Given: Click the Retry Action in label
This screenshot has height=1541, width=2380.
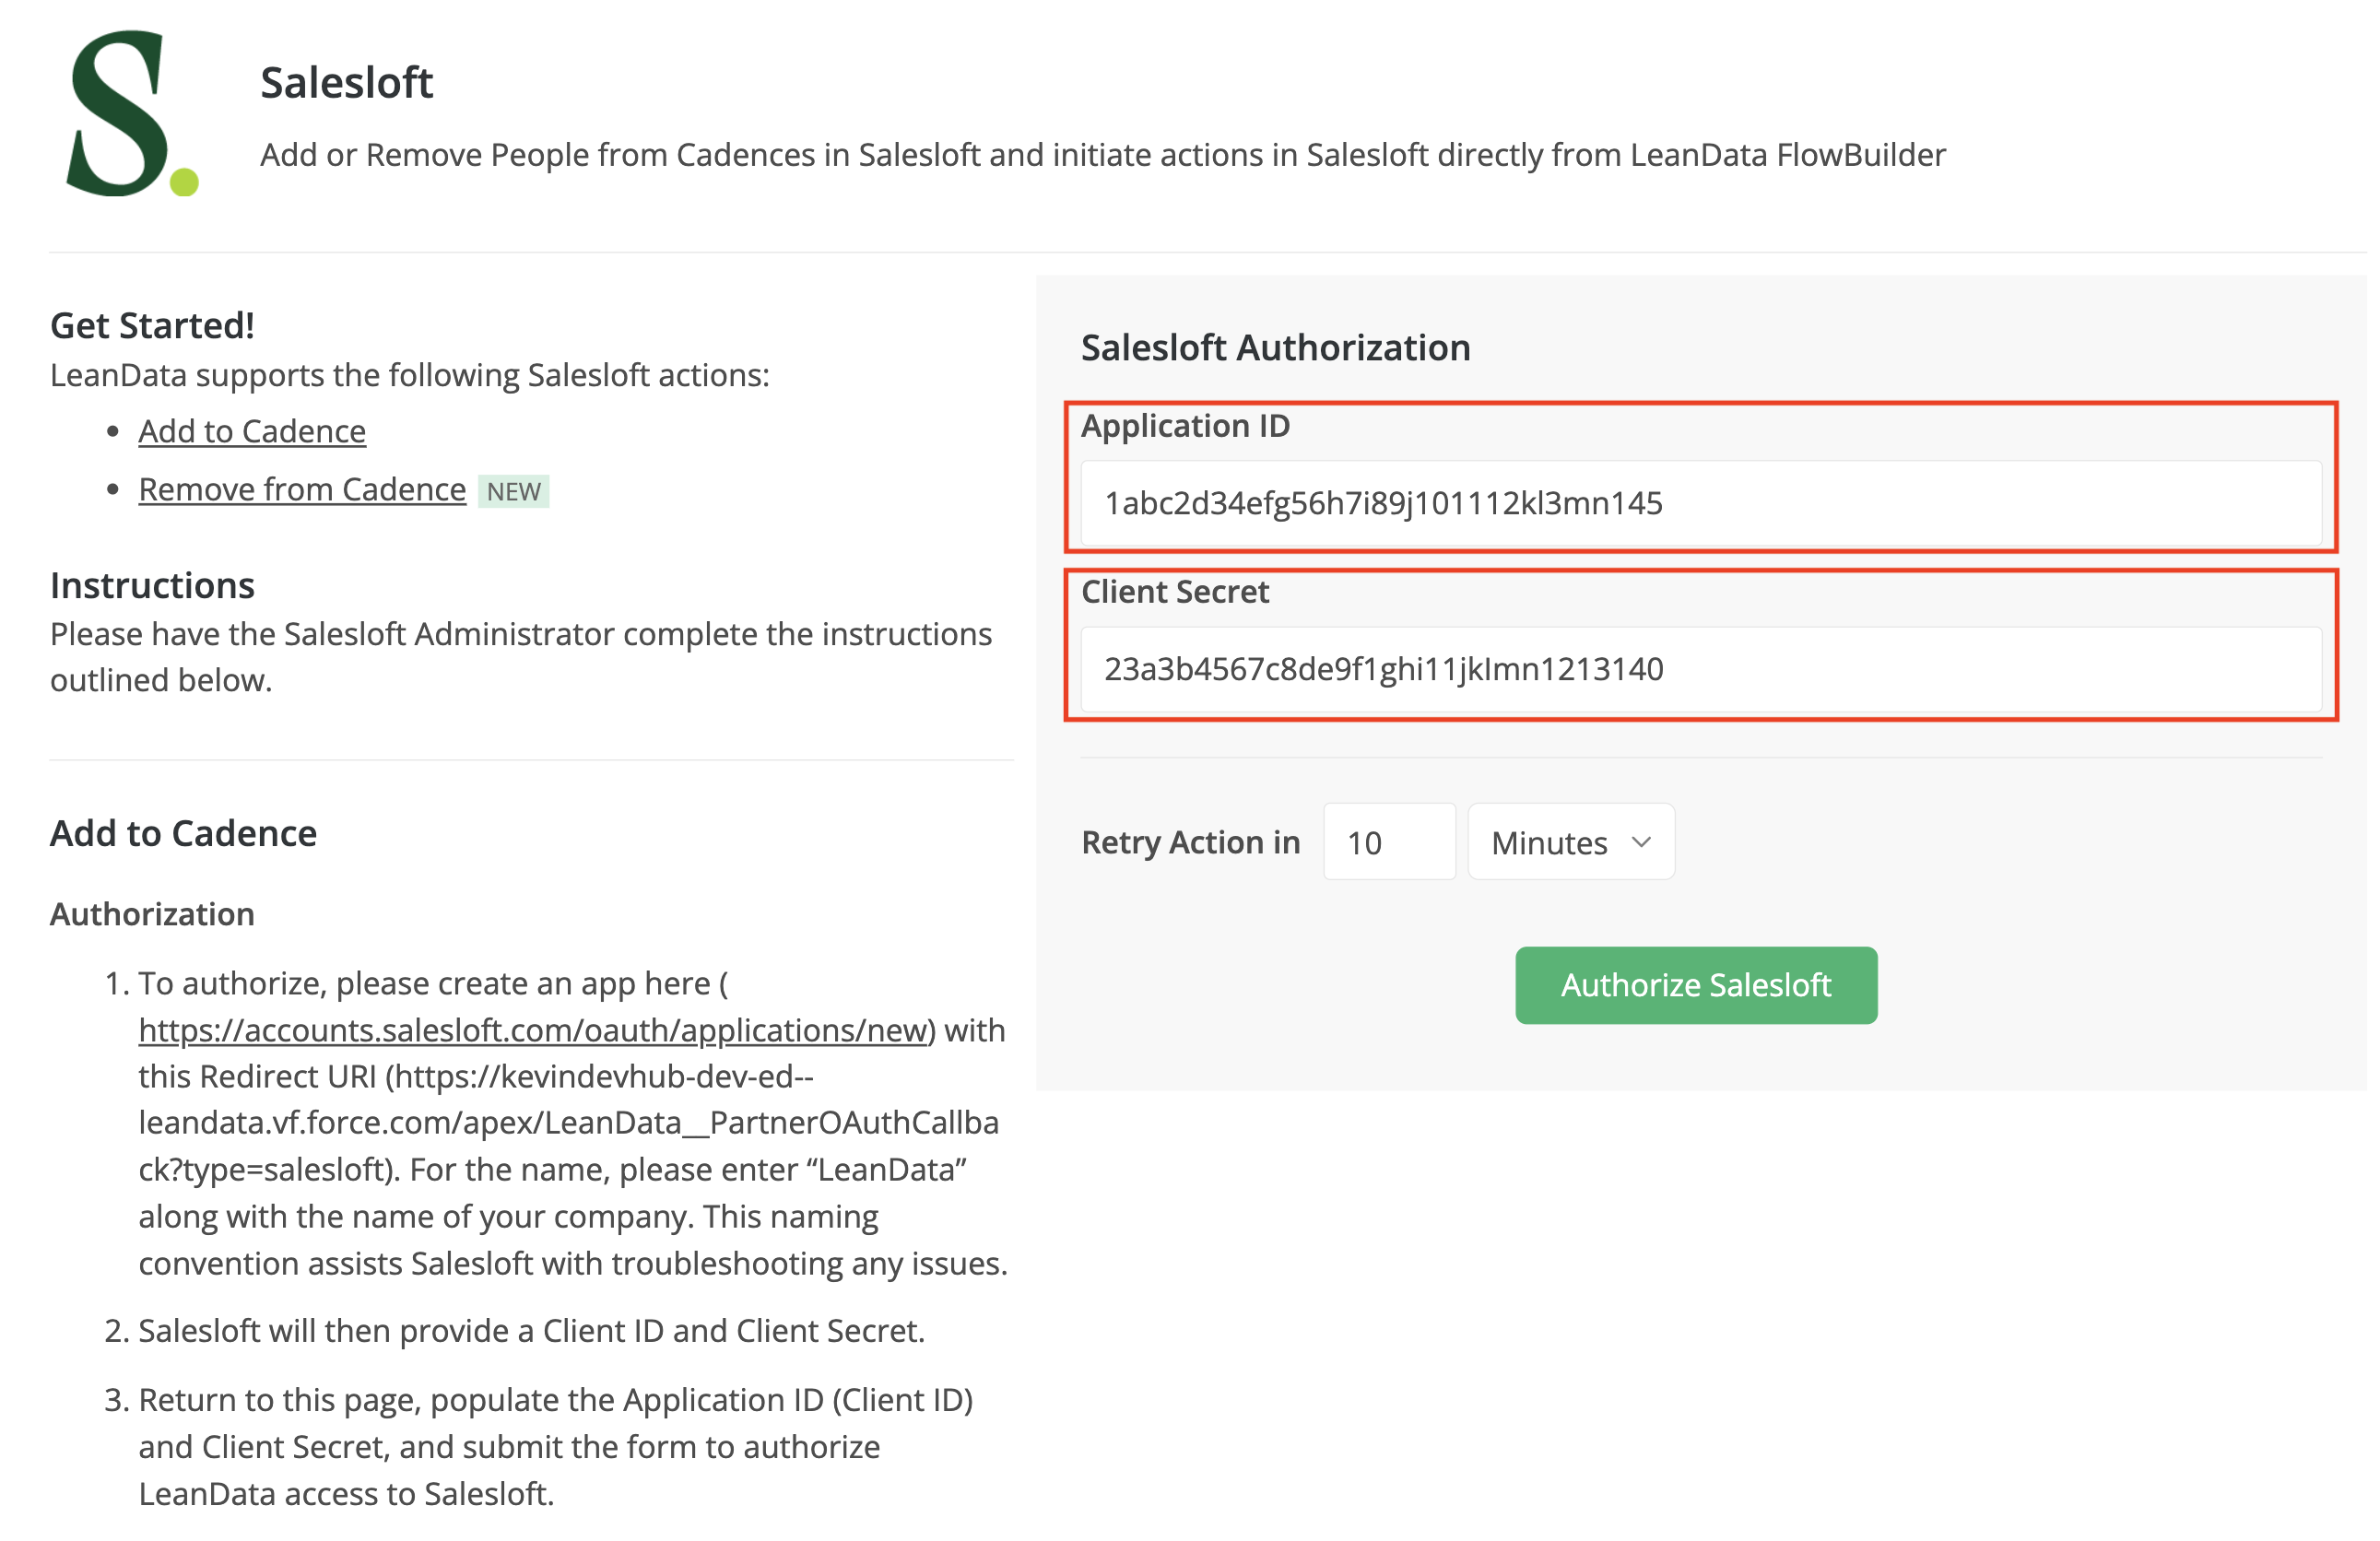Looking at the screenshot, I should [x=1190, y=842].
